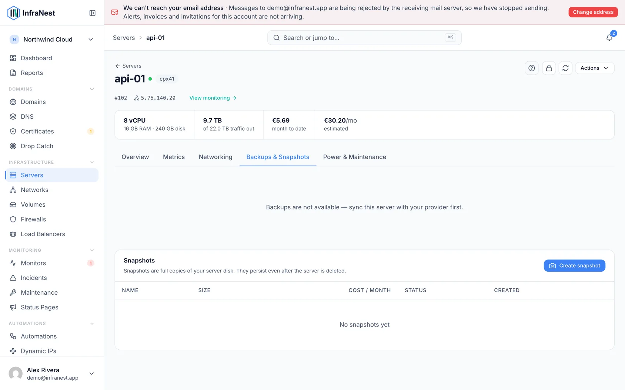625x390 pixels.
Task: Click the CREATED column header
Action: 507,290
